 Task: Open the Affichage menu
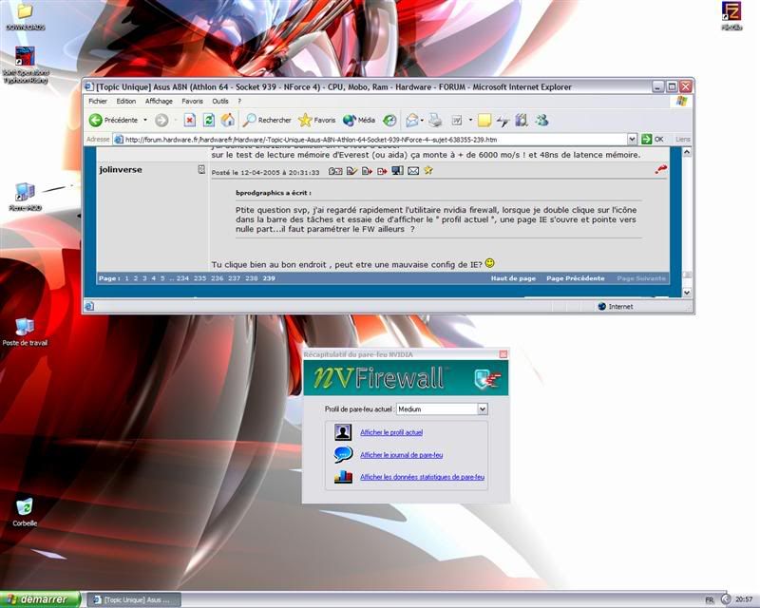tap(159, 101)
